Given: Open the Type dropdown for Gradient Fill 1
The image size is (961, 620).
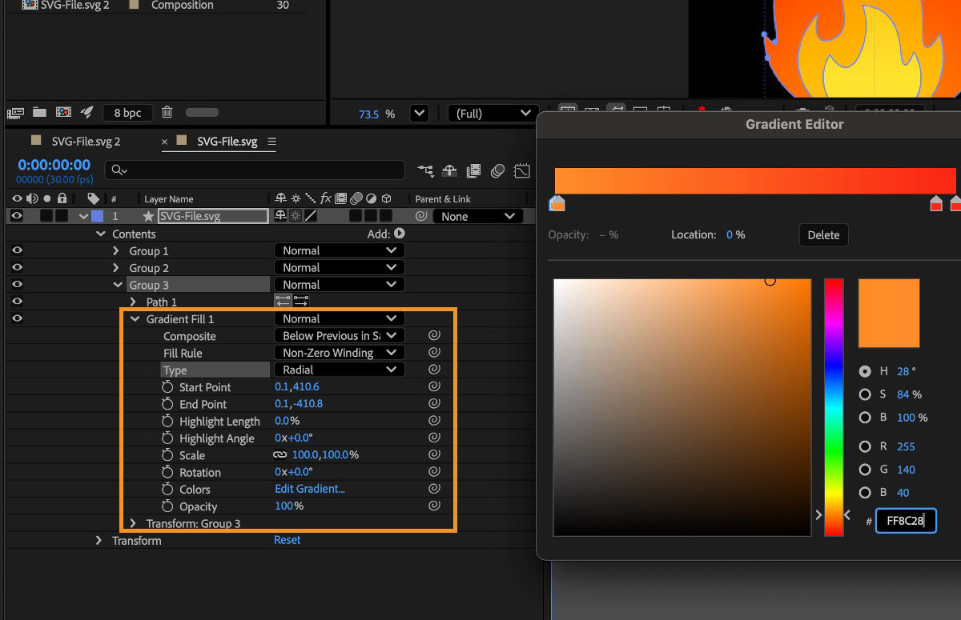Looking at the screenshot, I should click(x=339, y=369).
